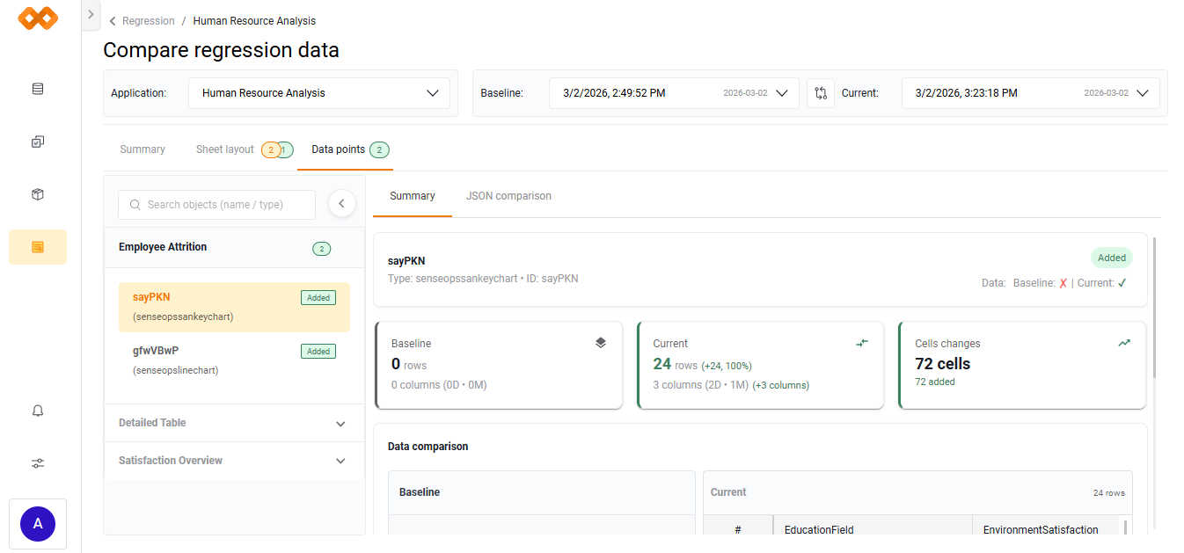The image size is (1184, 553).
Task: Open notifications via the bell icon
Action: tap(37, 411)
